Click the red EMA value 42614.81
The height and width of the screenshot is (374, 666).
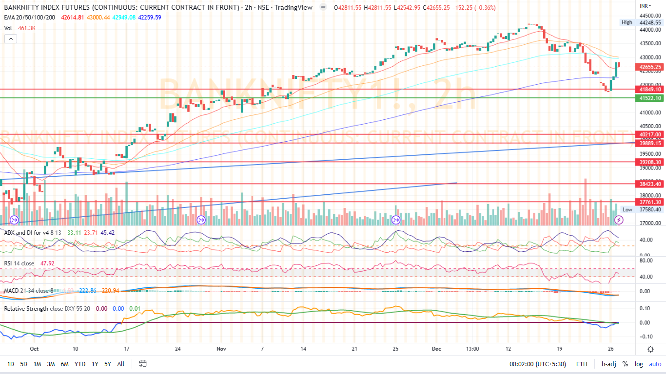[x=72, y=18]
